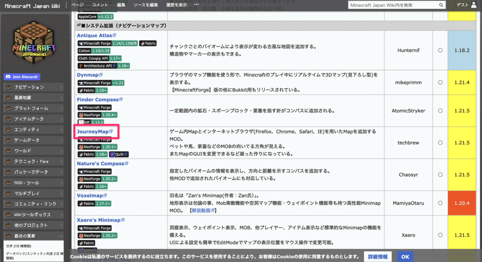The width and height of the screenshot is (482, 262).
Task: Click the Minecraft Forge badge under Xaero's Minimap
Action: coord(95,228)
